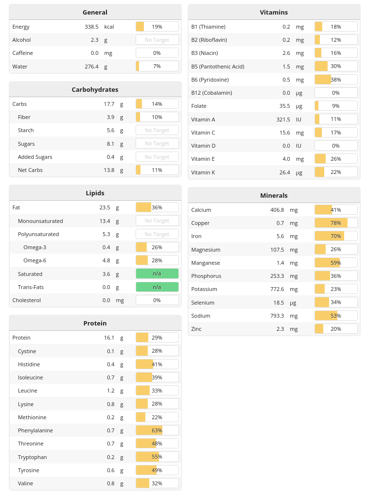Select the Minerals section header
Screen dimensions: 367x496
[274, 195]
